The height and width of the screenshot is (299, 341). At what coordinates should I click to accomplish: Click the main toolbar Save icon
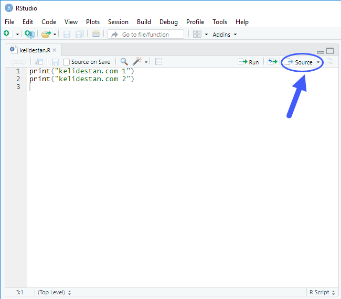click(x=67, y=35)
